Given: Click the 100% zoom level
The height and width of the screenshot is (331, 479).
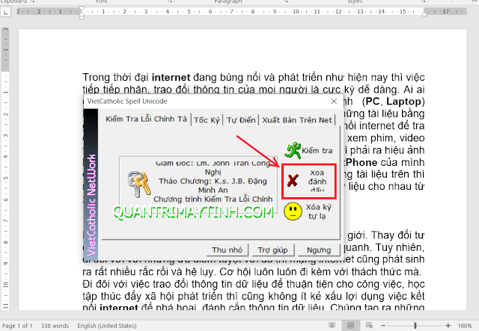Looking at the screenshot, I should click(x=465, y=326).
